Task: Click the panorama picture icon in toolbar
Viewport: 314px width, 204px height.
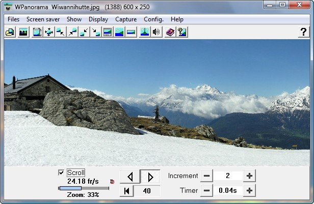Action: click(23, 32)
